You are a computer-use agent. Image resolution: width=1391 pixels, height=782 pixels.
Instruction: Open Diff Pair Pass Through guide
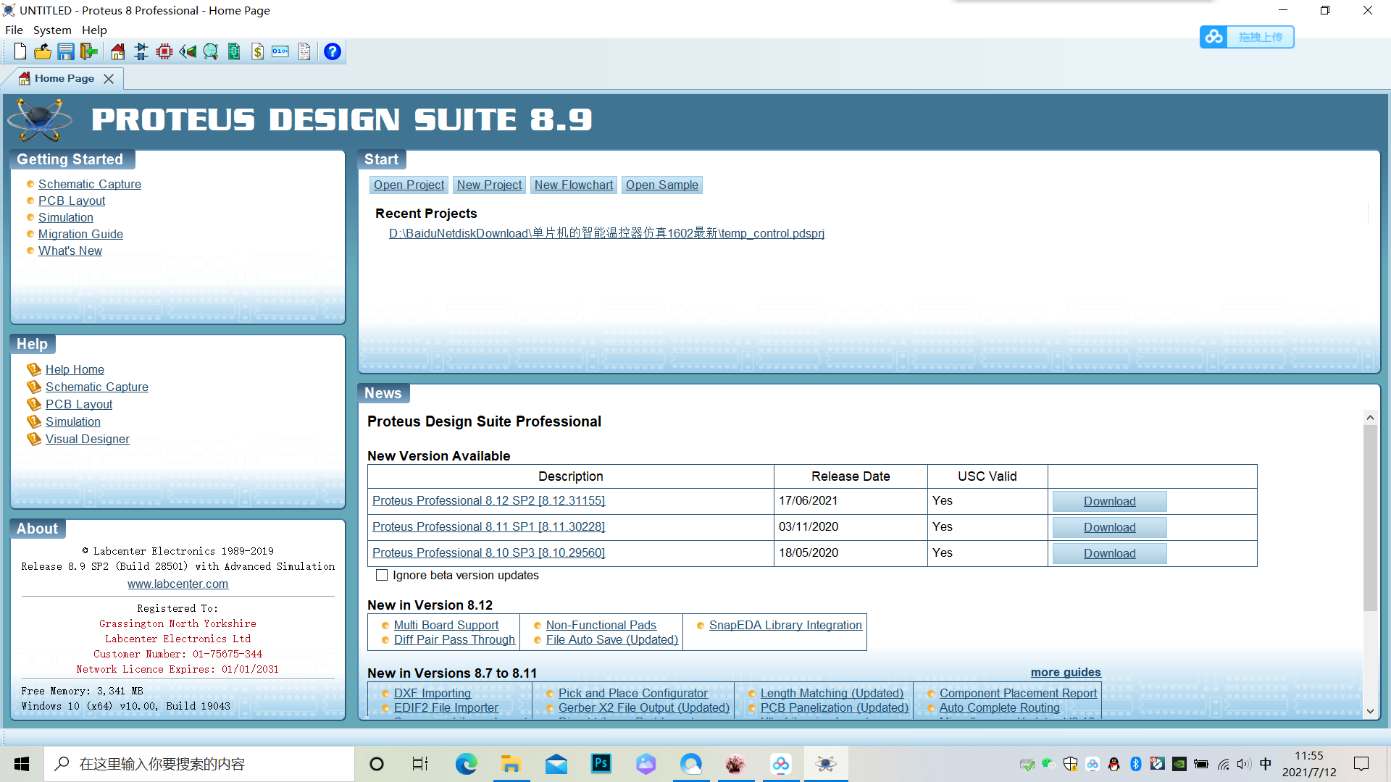(454, 639)
